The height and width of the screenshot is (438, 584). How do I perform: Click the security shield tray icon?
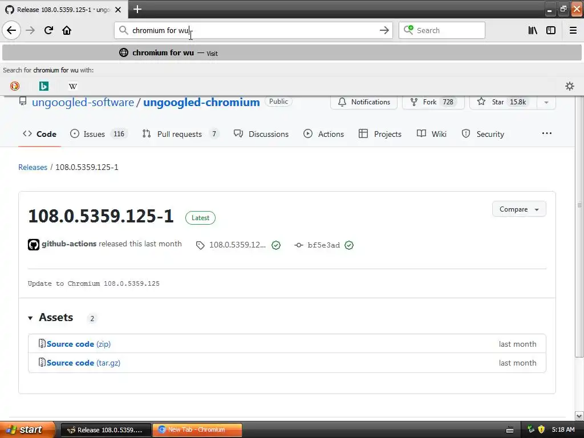(541, 429)
